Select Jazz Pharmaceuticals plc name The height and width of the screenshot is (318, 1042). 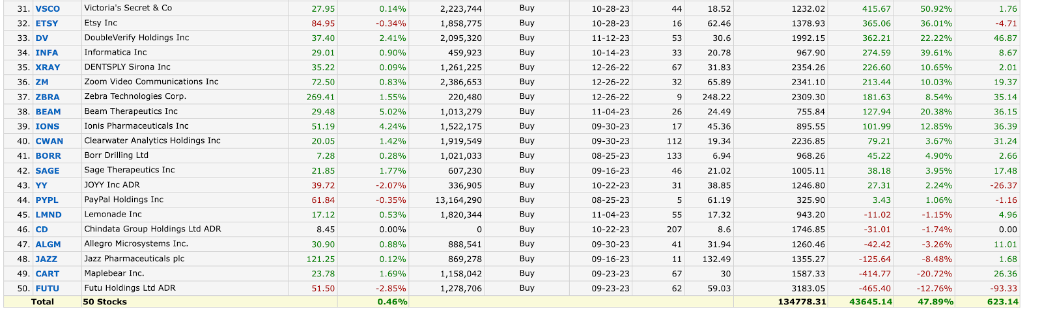click(134, 259)
